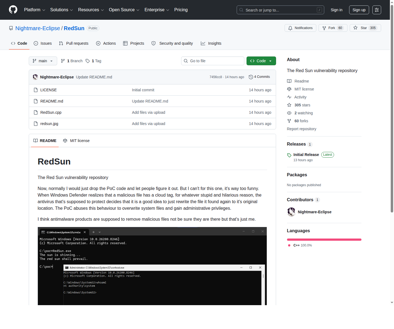This screenshot has height=329, width=394.
Task: Click the branch icon beside 1 Branch
Action: (63, 61)
